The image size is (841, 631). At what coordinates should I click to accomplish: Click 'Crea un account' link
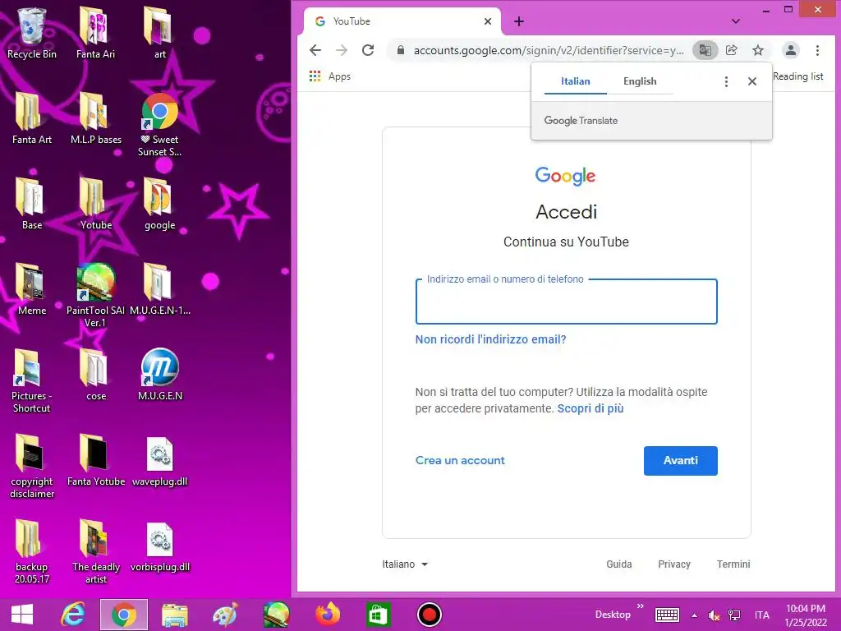(460, 460)
